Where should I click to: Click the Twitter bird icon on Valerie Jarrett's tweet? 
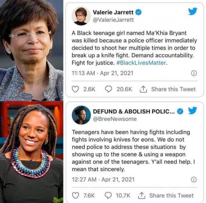click(193, 12)
